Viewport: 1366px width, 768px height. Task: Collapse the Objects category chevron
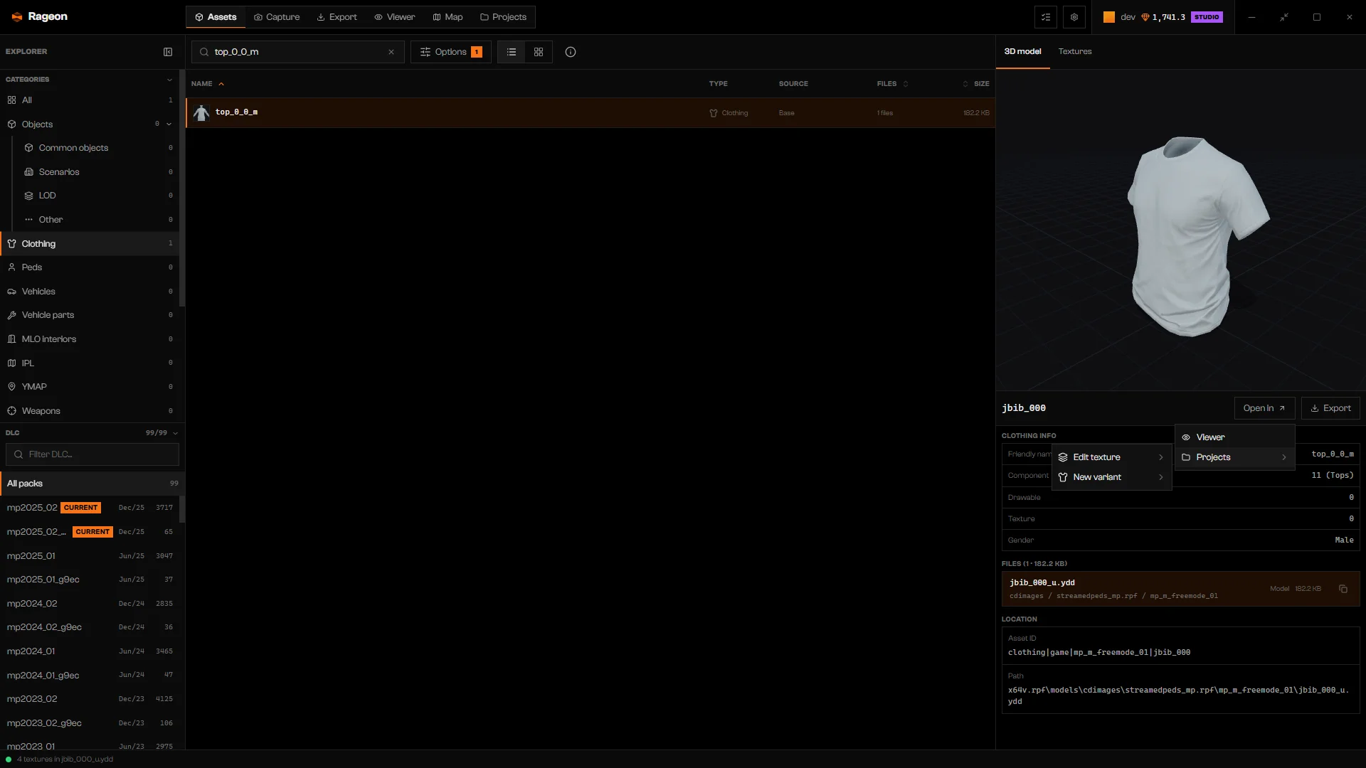[x=169, y=124]
